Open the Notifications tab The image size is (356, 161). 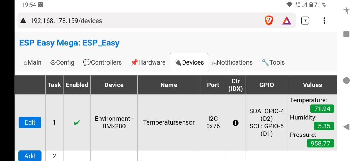point(232,62)
